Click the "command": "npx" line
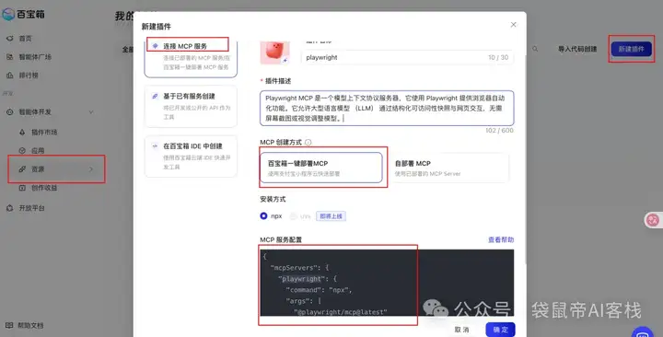 319,290
